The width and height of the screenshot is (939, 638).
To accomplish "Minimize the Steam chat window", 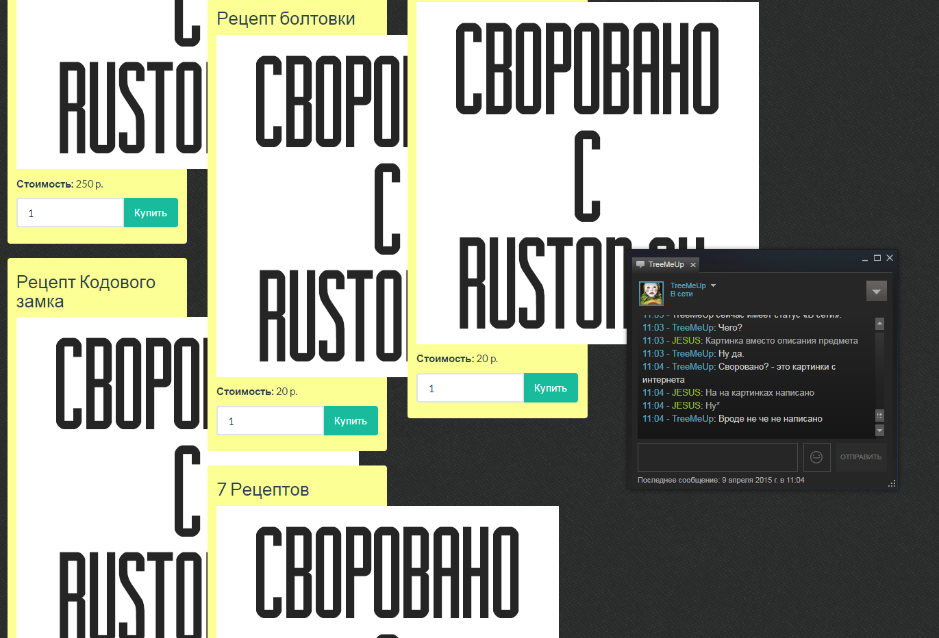I will [865, 259].
